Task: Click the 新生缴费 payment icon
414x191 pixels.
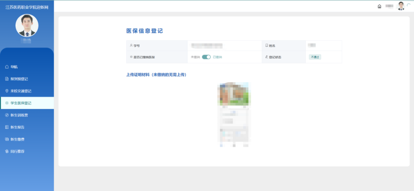Action: [x=7, y=139]
